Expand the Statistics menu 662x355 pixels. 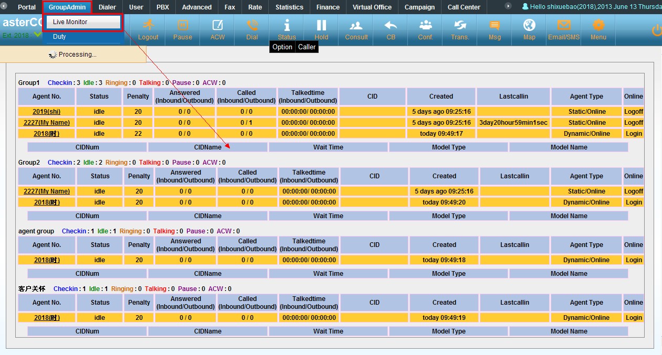289,7
